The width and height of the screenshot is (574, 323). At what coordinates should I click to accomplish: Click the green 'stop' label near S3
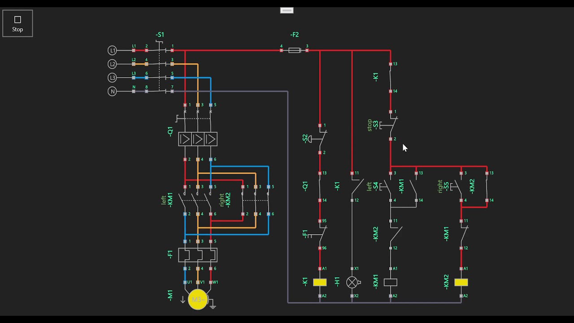[370, 125]
